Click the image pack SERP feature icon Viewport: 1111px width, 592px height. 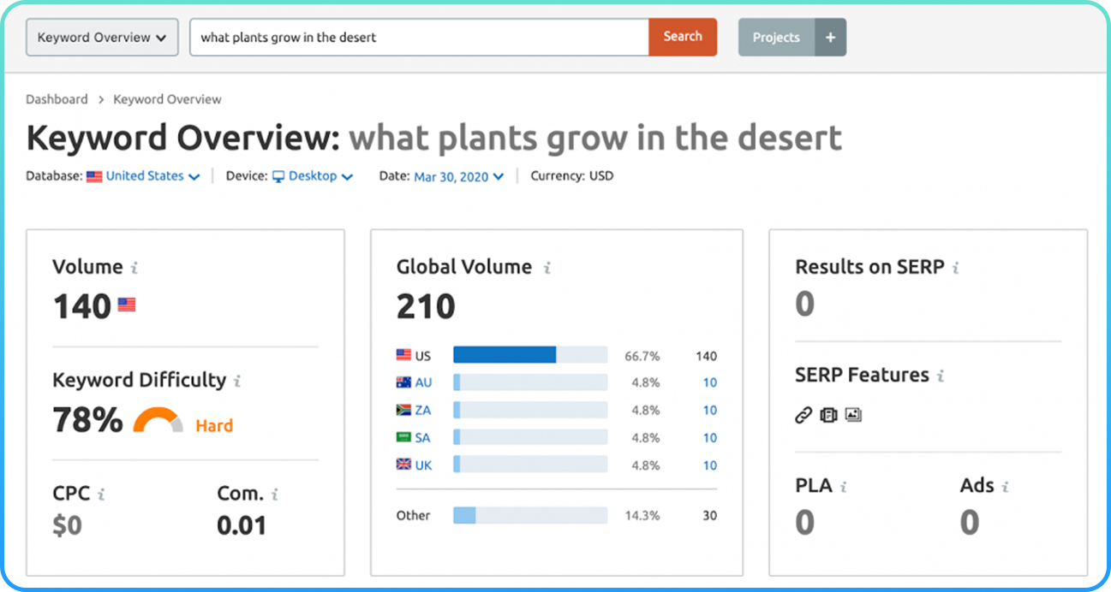[853, 415]
